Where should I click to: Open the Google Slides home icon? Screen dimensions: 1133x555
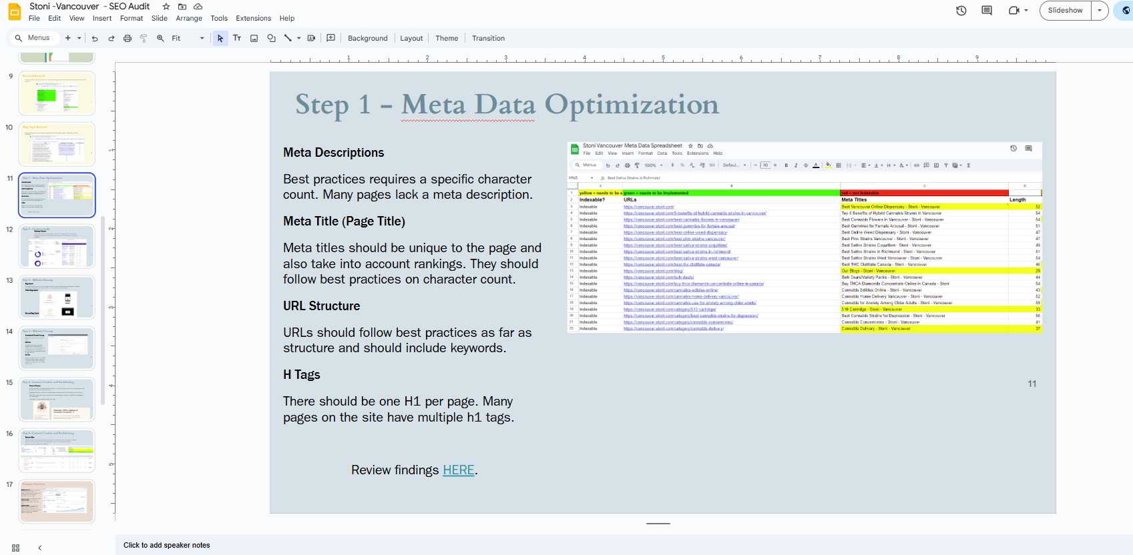(x=14, y=12)
